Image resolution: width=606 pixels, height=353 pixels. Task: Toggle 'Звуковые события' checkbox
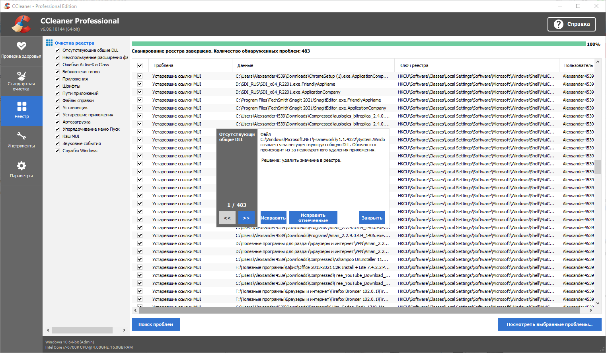pyautogui.click(x=57, y=143)
